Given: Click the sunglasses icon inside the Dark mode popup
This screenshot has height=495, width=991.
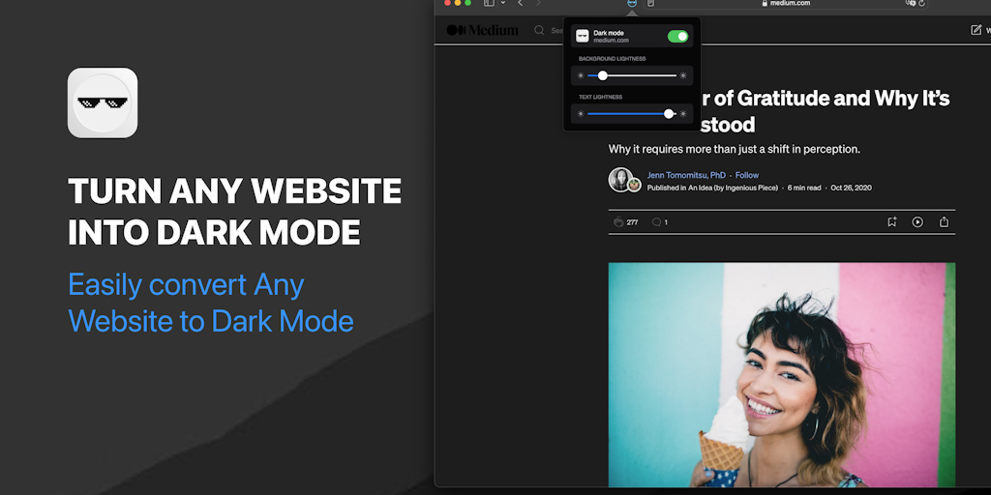Looking at the screenshot, I should pyautogui.click(x=582, y=36).
